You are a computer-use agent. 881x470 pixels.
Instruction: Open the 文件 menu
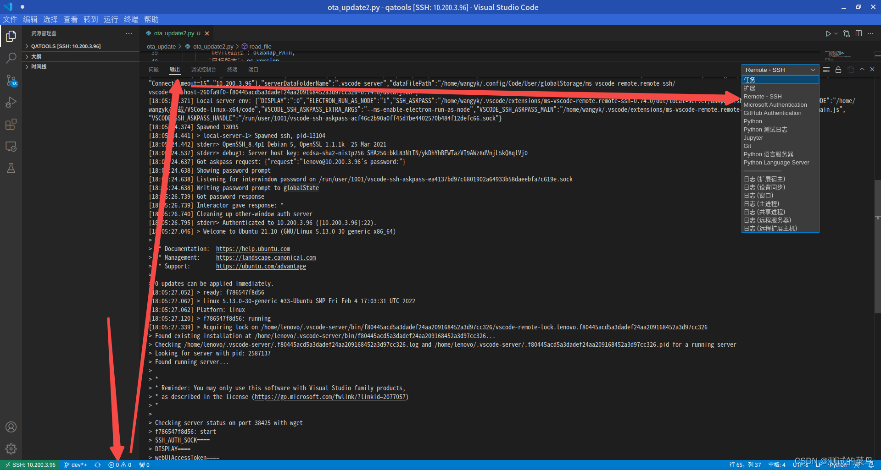(10, 19)
